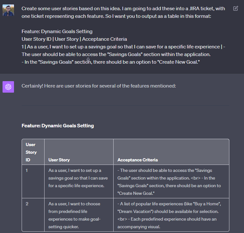Click the user profile avatar photo

(x=8, y=10)
